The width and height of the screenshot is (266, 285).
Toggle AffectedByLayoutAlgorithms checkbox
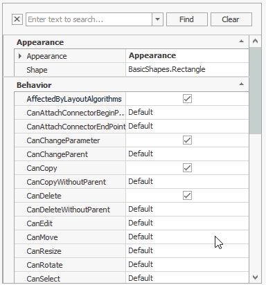click(187, 99)
